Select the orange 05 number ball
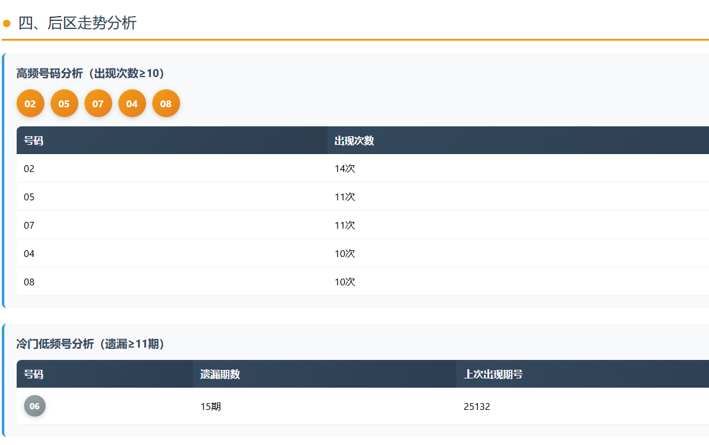Screen dimensions: 709x445 pyautogui.click(x=64, y=104)
